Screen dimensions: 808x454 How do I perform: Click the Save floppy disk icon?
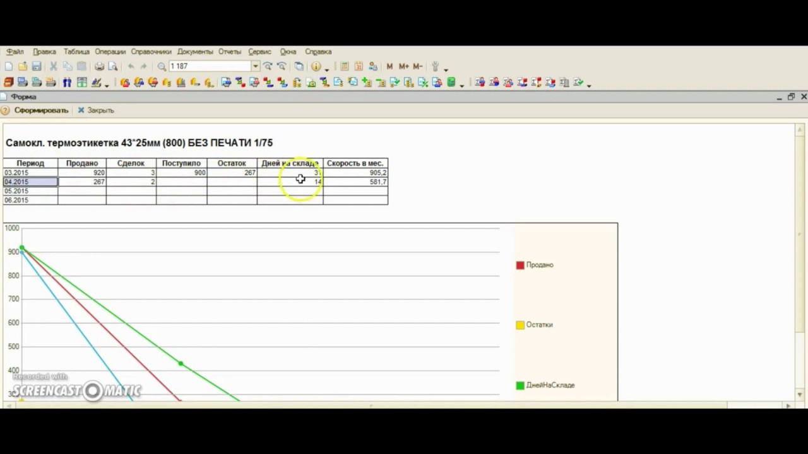click(x=37, y=66)
